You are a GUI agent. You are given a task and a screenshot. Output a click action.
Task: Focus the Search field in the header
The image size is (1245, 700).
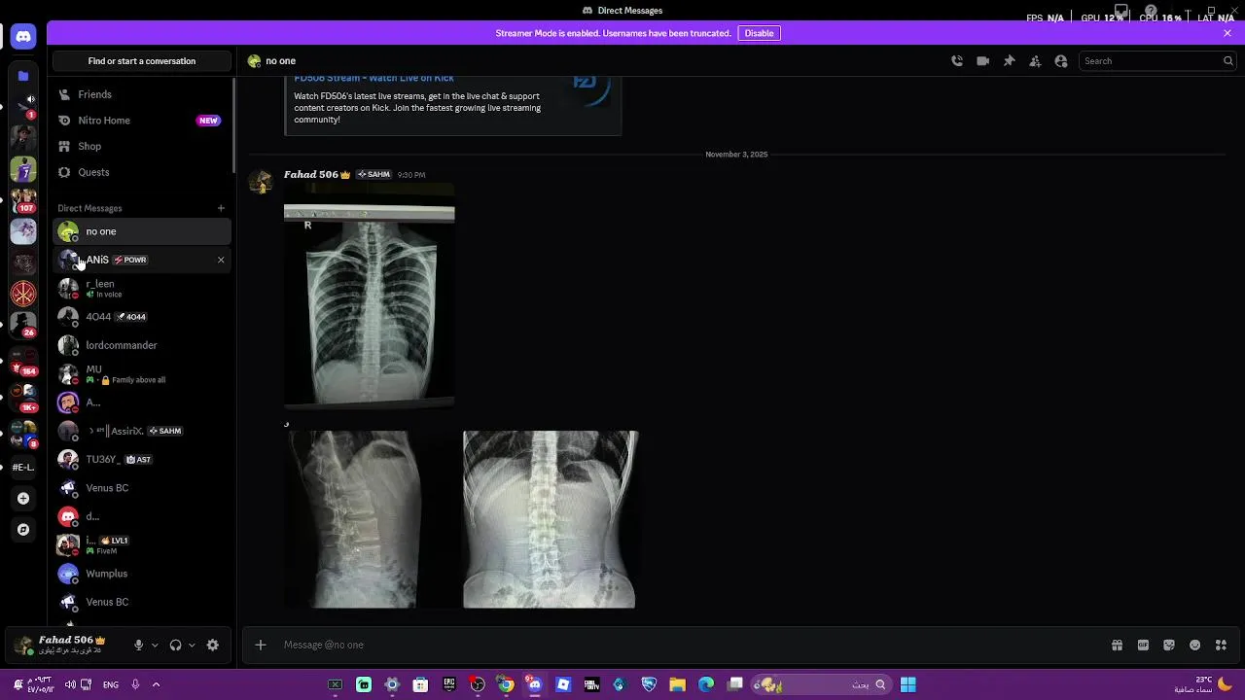tap(1156, 60)
